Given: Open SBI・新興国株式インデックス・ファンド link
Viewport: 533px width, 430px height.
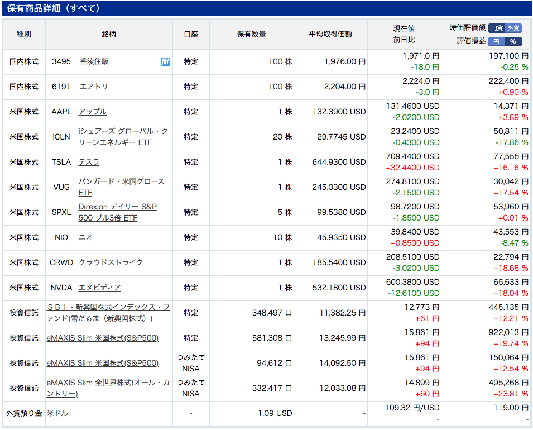Looking at the screenshot, I should (108, 313).
